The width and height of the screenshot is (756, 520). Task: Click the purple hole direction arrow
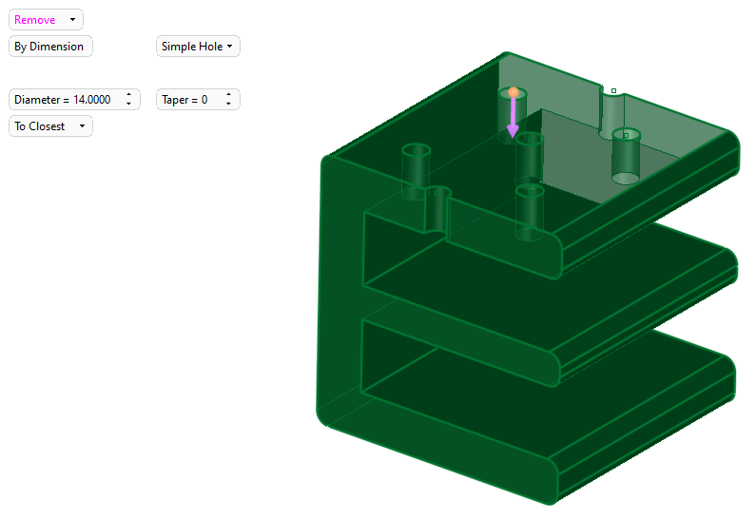(x=513, y=120)
